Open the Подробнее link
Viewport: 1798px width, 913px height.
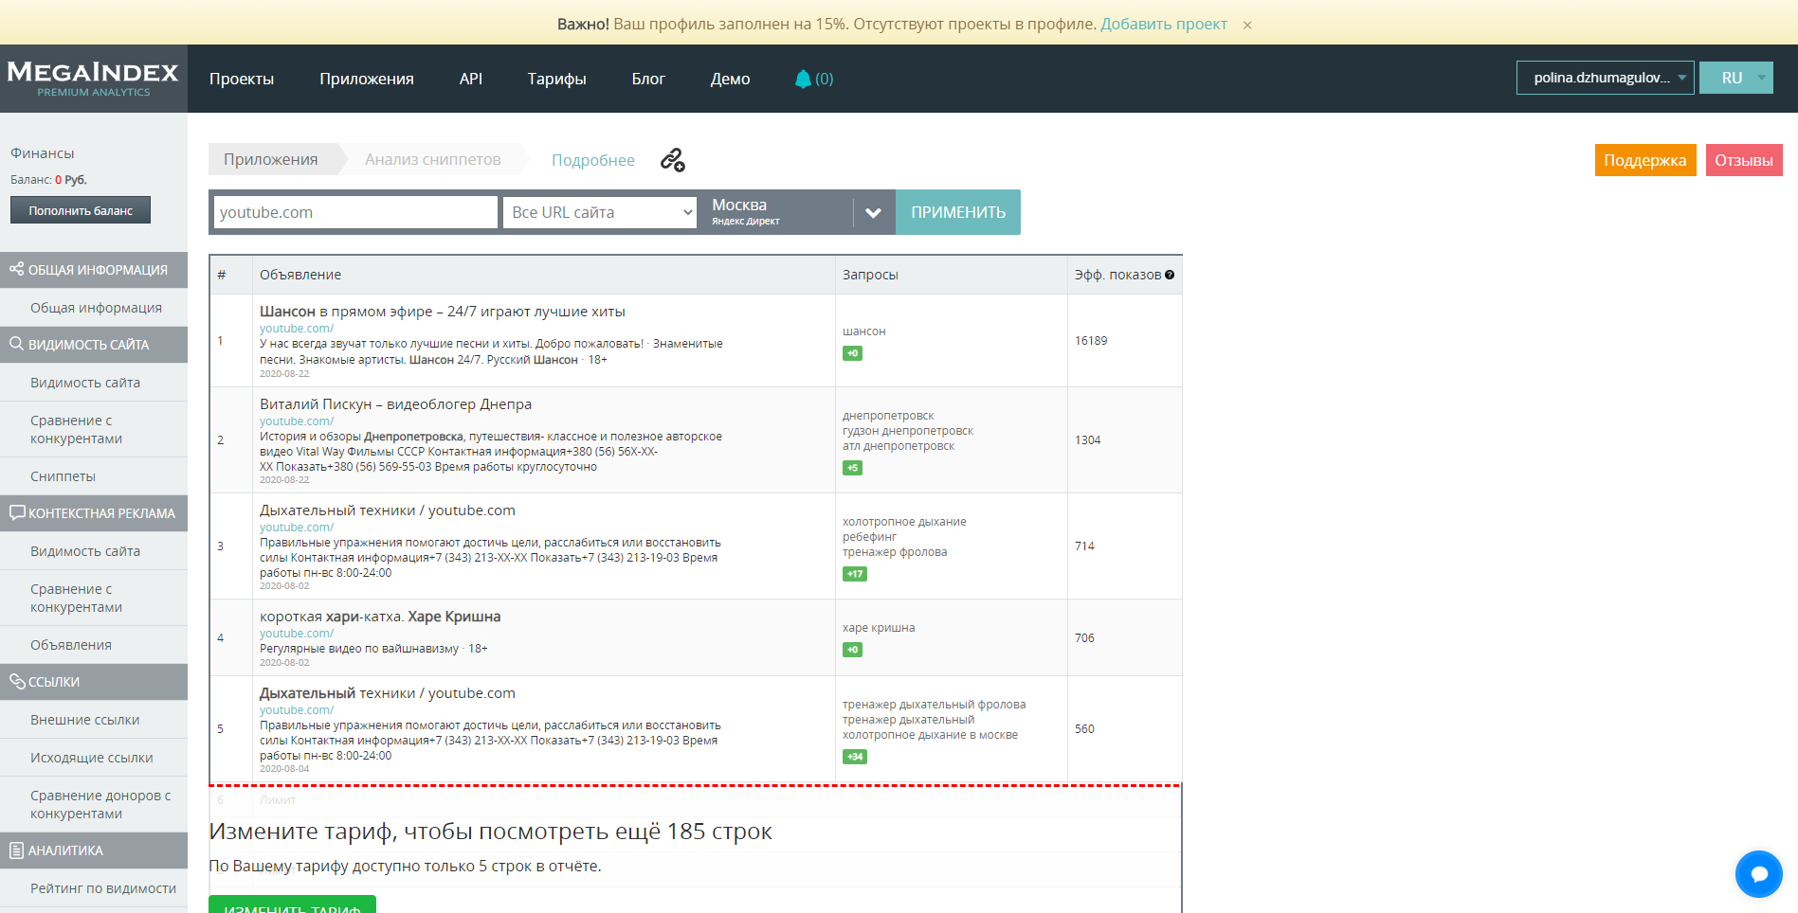coord(593,160)
